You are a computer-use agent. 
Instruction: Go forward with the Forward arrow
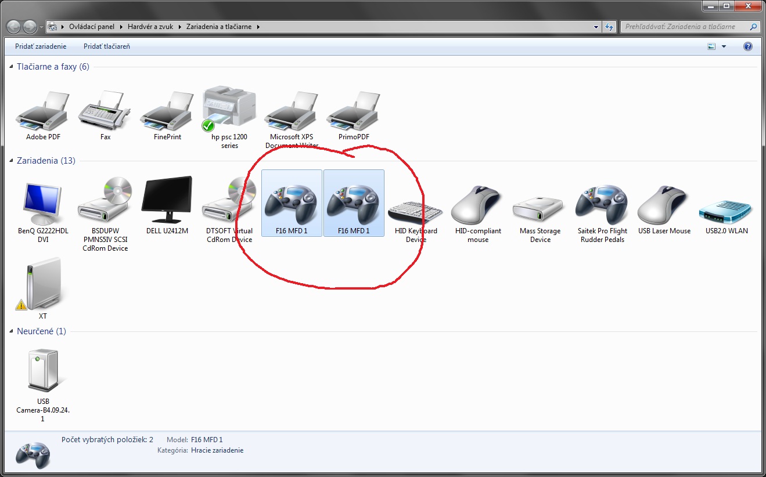coord(30,27)
